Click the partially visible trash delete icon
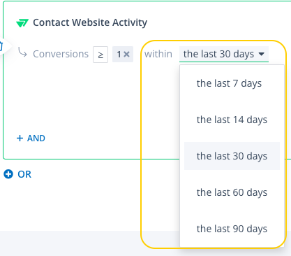Image resolution: width=291 pixels, height=256 pixels. [1, 45]
